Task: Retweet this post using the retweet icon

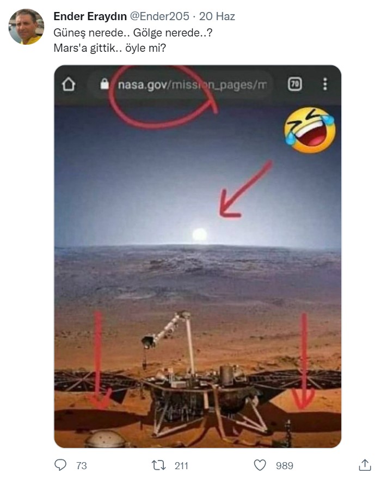Action: [x=158, y=465]
